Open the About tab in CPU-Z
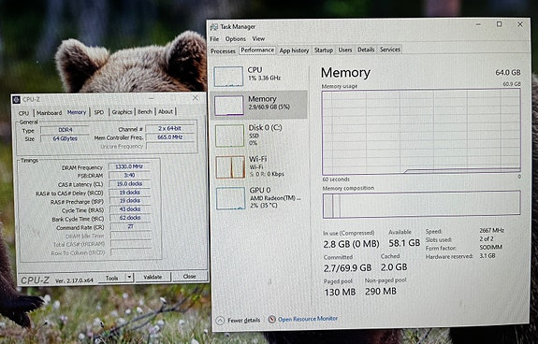The image size is (538, 344). click(x=166, y=111)
